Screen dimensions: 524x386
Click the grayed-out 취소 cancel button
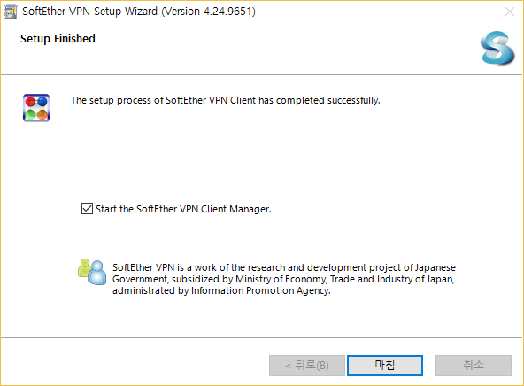474,366
